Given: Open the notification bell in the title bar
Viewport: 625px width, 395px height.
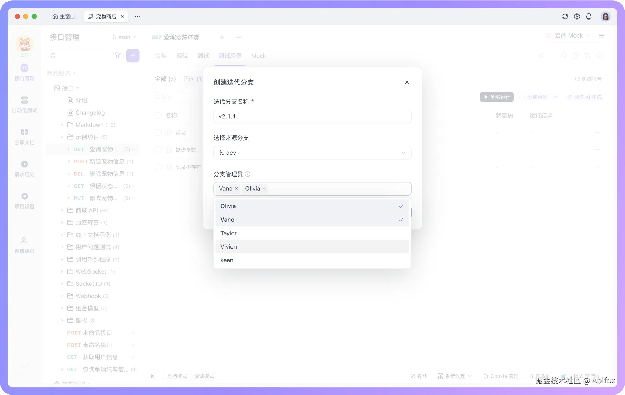Looking at the screenshot, I should pos(589,16).
